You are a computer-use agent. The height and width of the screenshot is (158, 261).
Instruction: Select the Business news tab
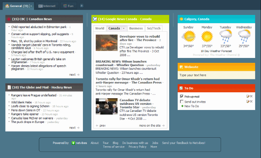click(x=136, y=28)
